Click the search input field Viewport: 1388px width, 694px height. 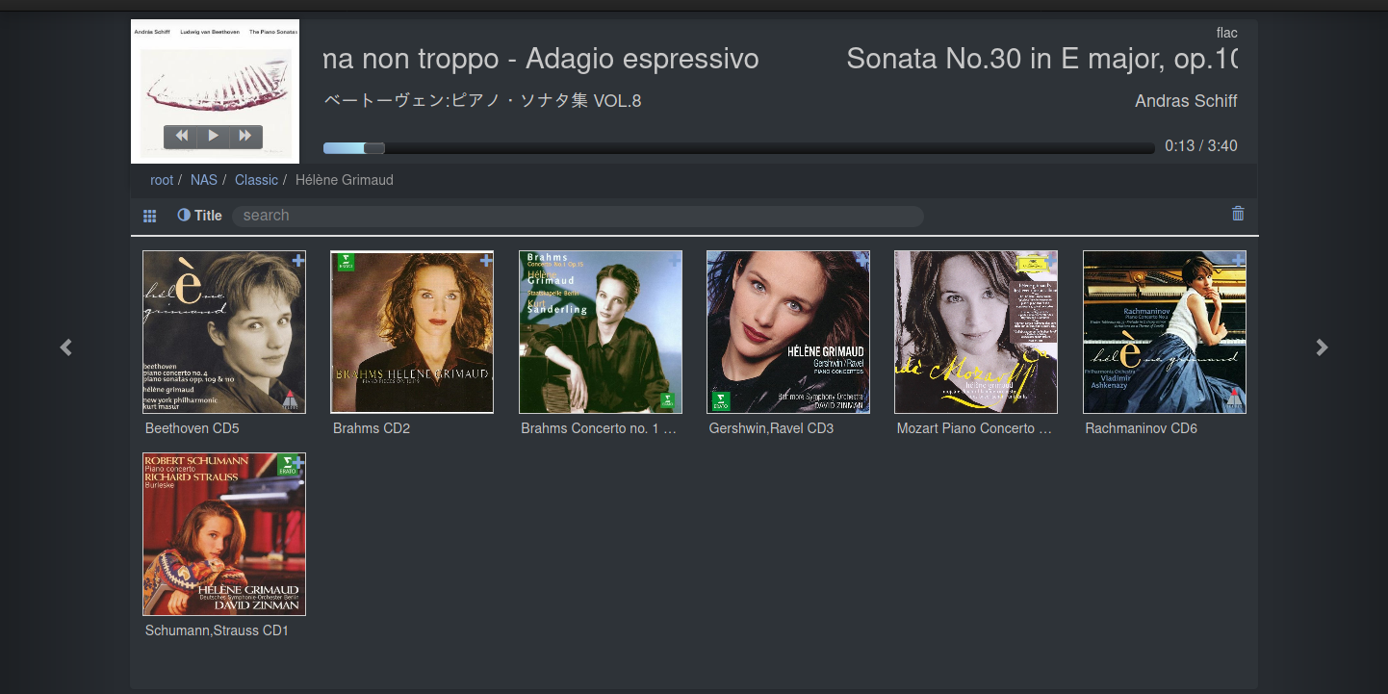coord(578,216)
